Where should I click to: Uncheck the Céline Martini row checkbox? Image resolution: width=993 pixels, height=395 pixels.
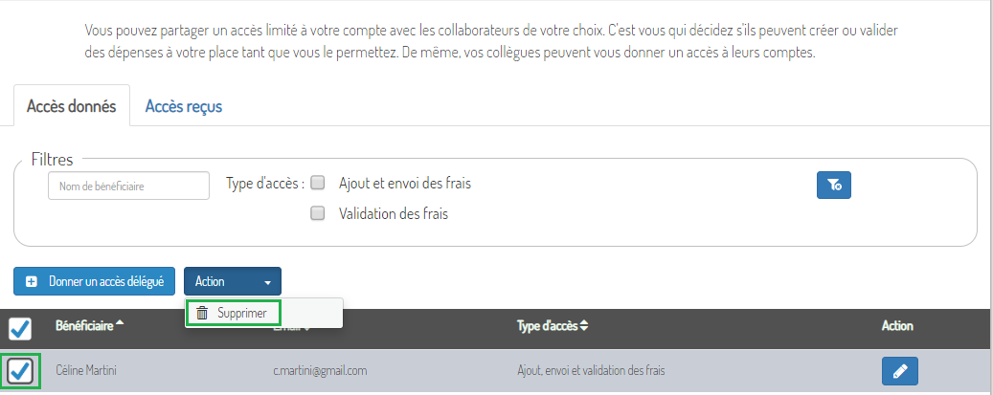[21, 371]
